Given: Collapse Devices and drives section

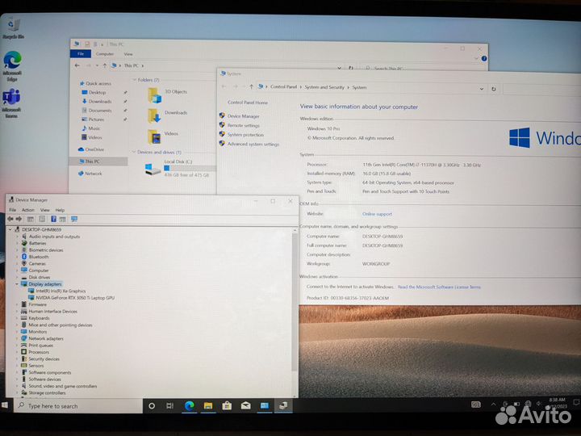Looking at the screenshot, I should 134,152.
